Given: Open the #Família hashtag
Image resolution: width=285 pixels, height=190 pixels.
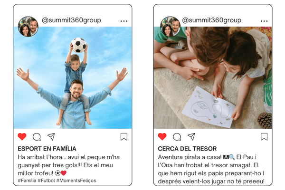Looking at the screenshot, I should [27, 180].
